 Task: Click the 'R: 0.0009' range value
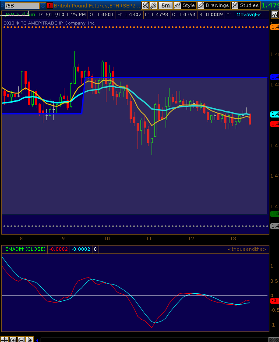(x=211, y=14)
